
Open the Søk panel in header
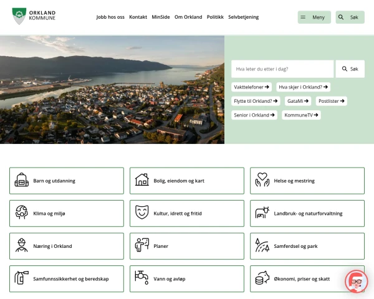[x=350, y=17]
